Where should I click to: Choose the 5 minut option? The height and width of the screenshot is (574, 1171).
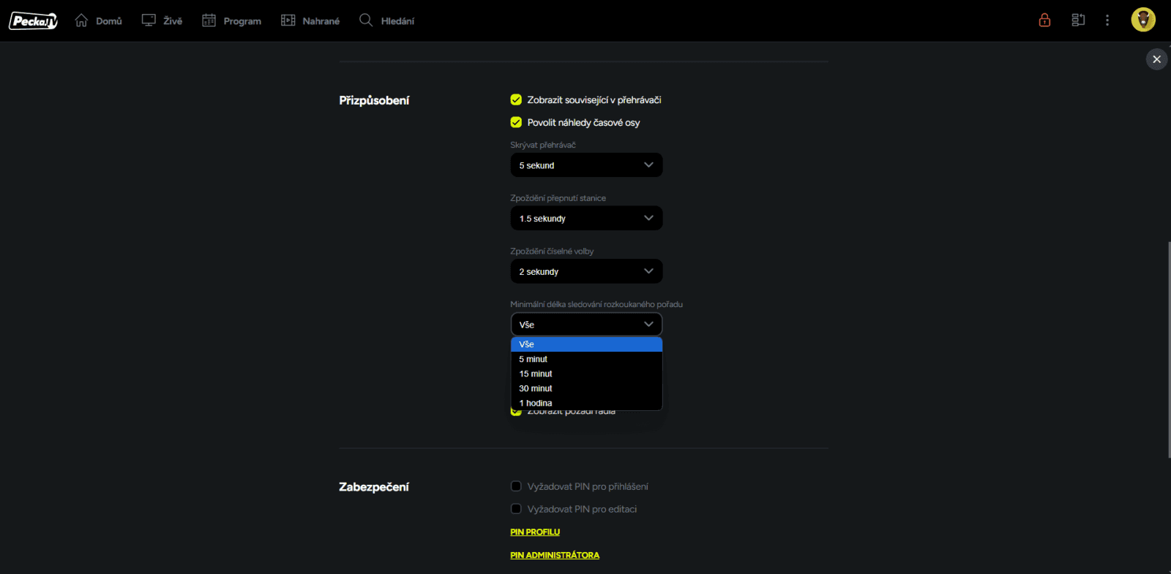[x=586, y=359]
